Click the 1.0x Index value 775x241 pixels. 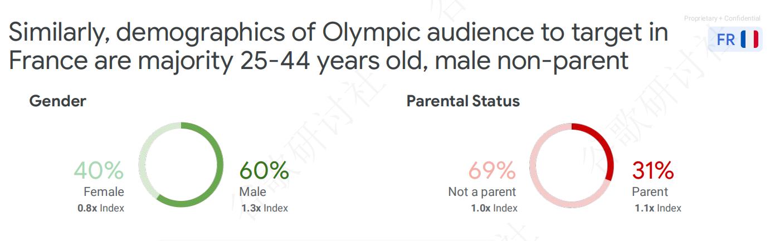click(x=494, y=208)
